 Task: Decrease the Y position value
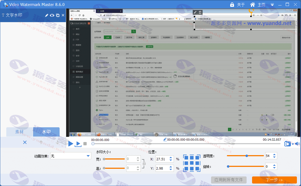pyautogui.click(x=171, y=170)
